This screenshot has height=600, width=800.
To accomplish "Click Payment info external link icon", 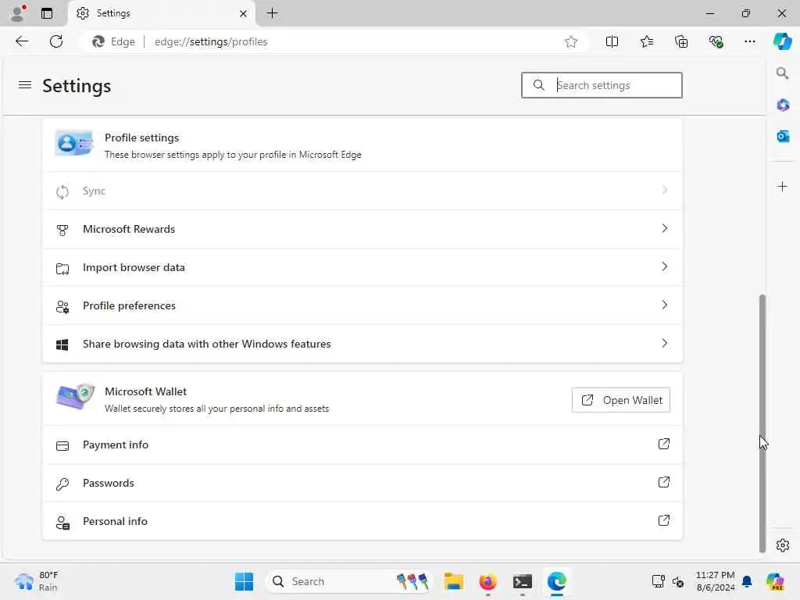I will pyautogui.click(x=664, y=444).
